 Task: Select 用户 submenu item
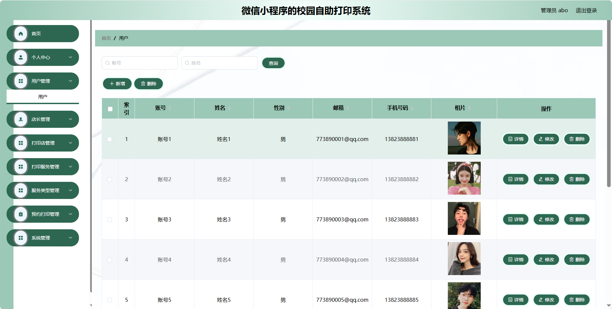point(43,97)
